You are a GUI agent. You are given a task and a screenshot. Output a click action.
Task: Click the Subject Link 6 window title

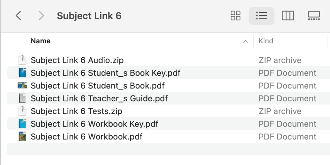point(89,16)
